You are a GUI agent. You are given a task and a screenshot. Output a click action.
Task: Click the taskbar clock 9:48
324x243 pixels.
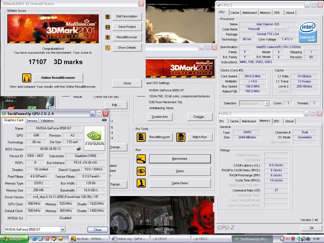coord(316,239)
